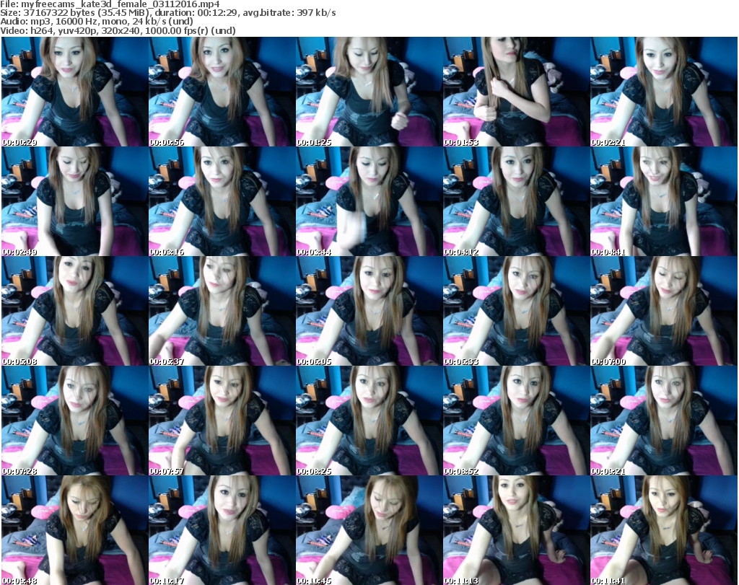Click the thumbnail frame stamped 00:09:48

pyautogui.click(x=74, y=530)
